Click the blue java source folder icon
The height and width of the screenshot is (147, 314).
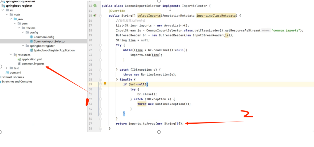(15, 19)
